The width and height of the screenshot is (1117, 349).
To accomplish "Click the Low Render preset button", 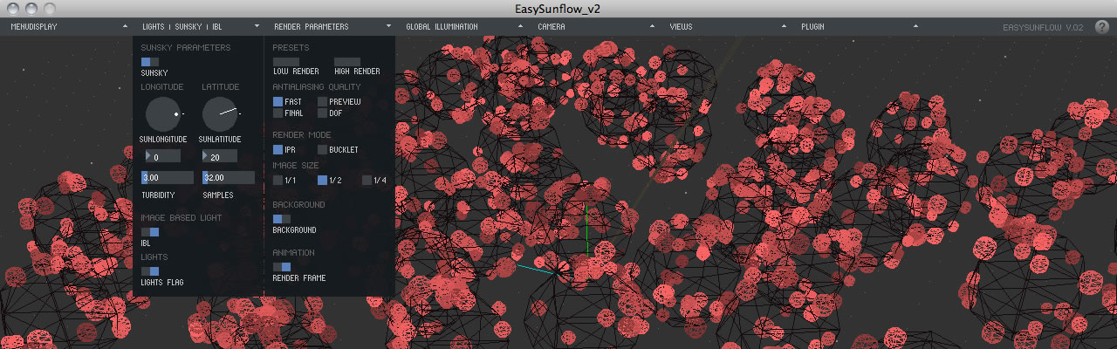I will (x=286, y=61).
